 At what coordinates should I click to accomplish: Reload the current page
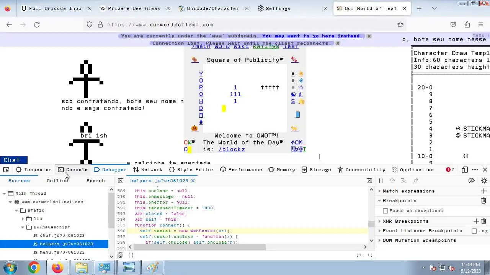(x=37, y=24)
